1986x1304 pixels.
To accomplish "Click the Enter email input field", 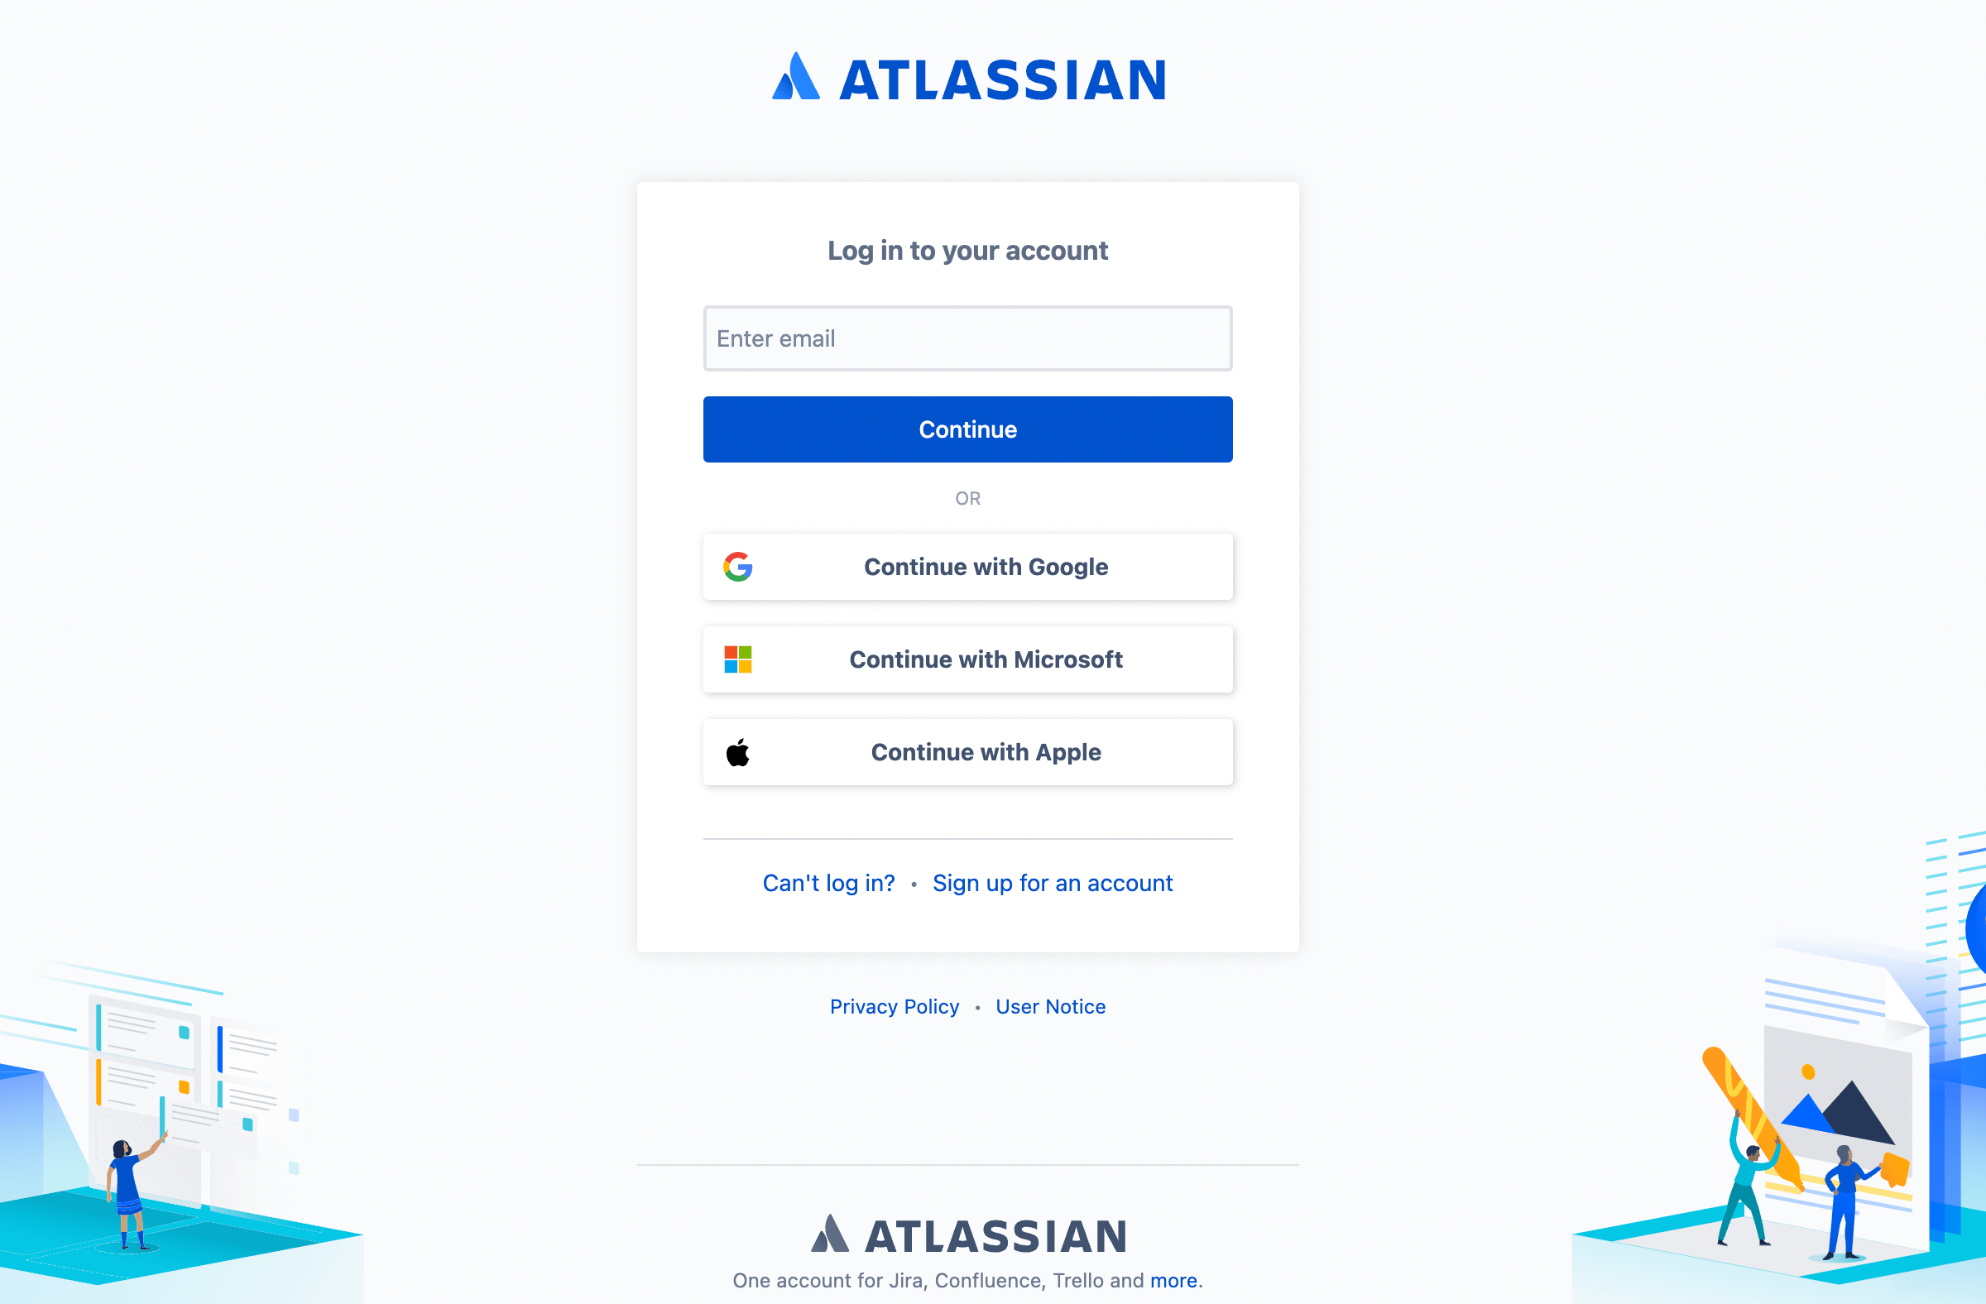I will [x=967, y=338].
